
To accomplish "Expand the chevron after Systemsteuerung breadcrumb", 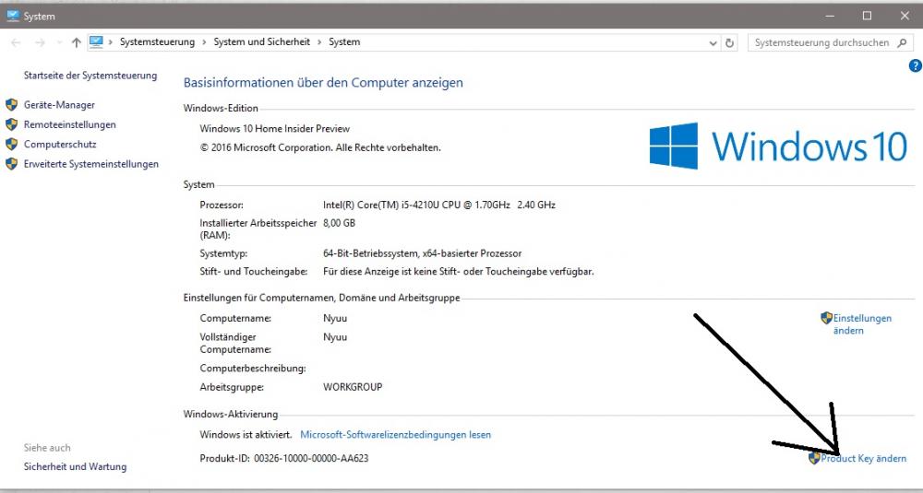I will pos(204,42).
